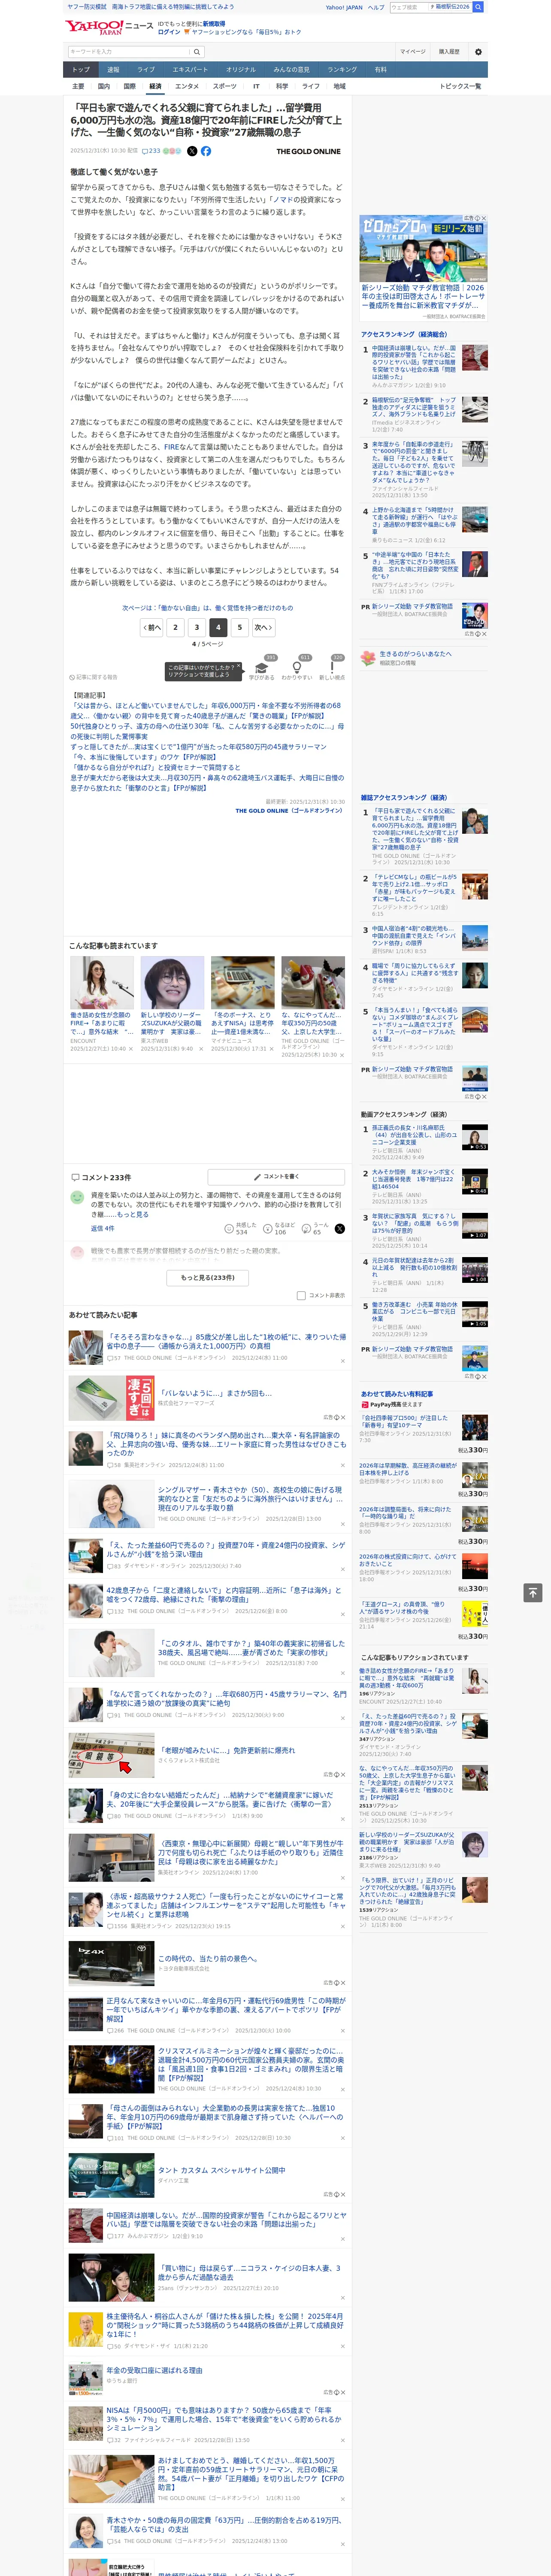This screenshot has width=551, height=2576.
Task: Open the ランキング tab
Action: (342, 70)
